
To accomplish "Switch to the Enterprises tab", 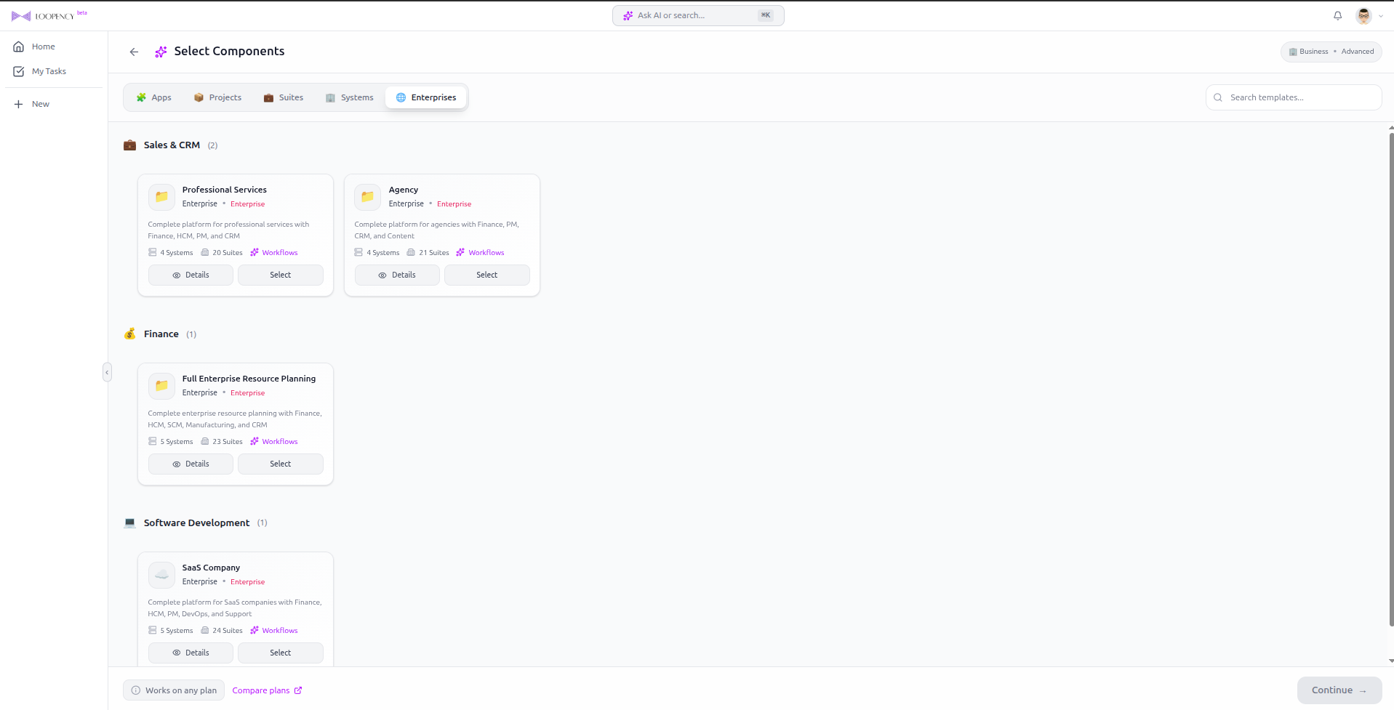I will tap(425, 97).
